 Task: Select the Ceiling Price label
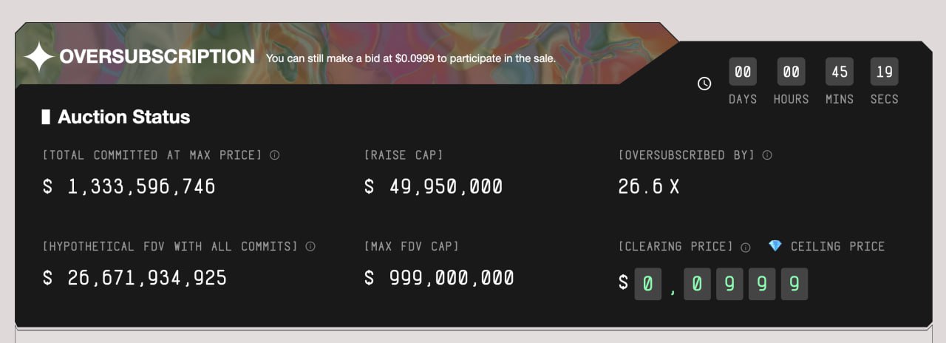[x=837, y=246]
